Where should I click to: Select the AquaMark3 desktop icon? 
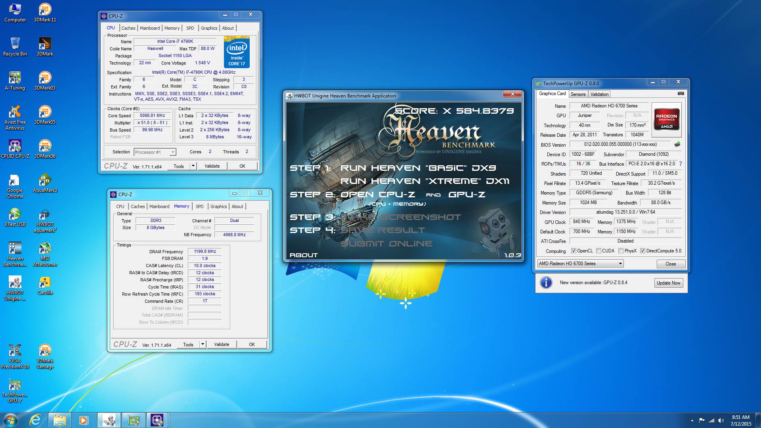45,183
